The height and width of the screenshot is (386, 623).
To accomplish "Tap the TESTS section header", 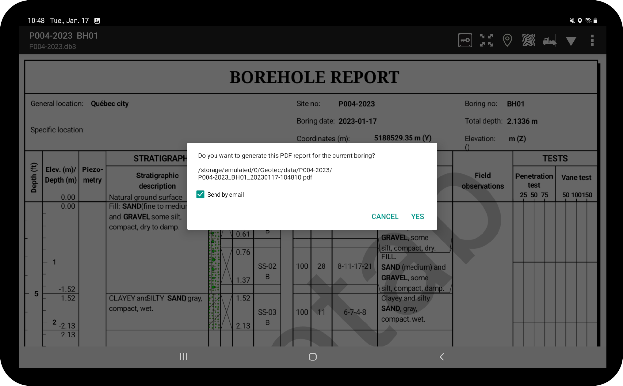I will tap(555, 158).
